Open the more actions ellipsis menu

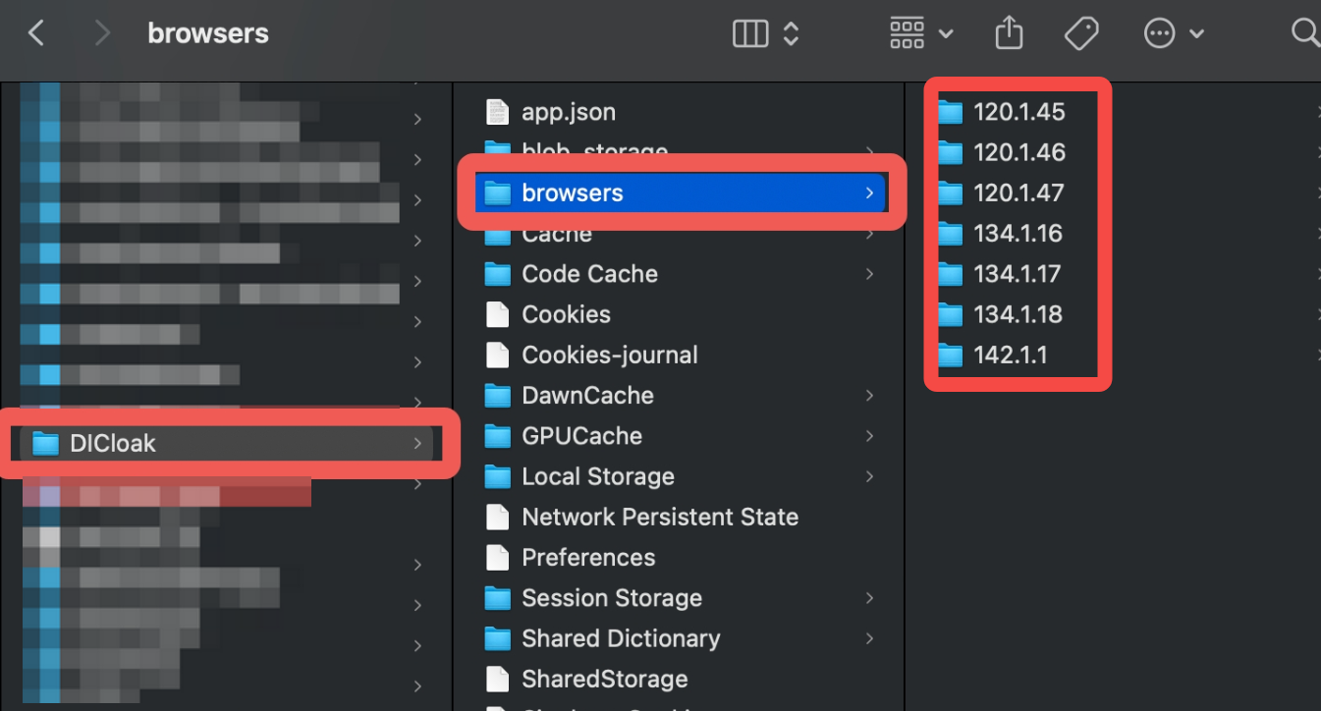pyautogui.click(x=1174, y=34)
